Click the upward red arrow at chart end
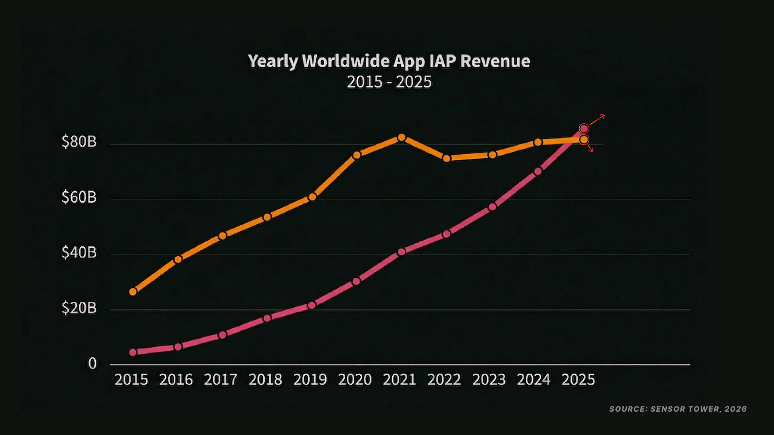The height and width of the screenshot is (435, 774). click(598, 119)
